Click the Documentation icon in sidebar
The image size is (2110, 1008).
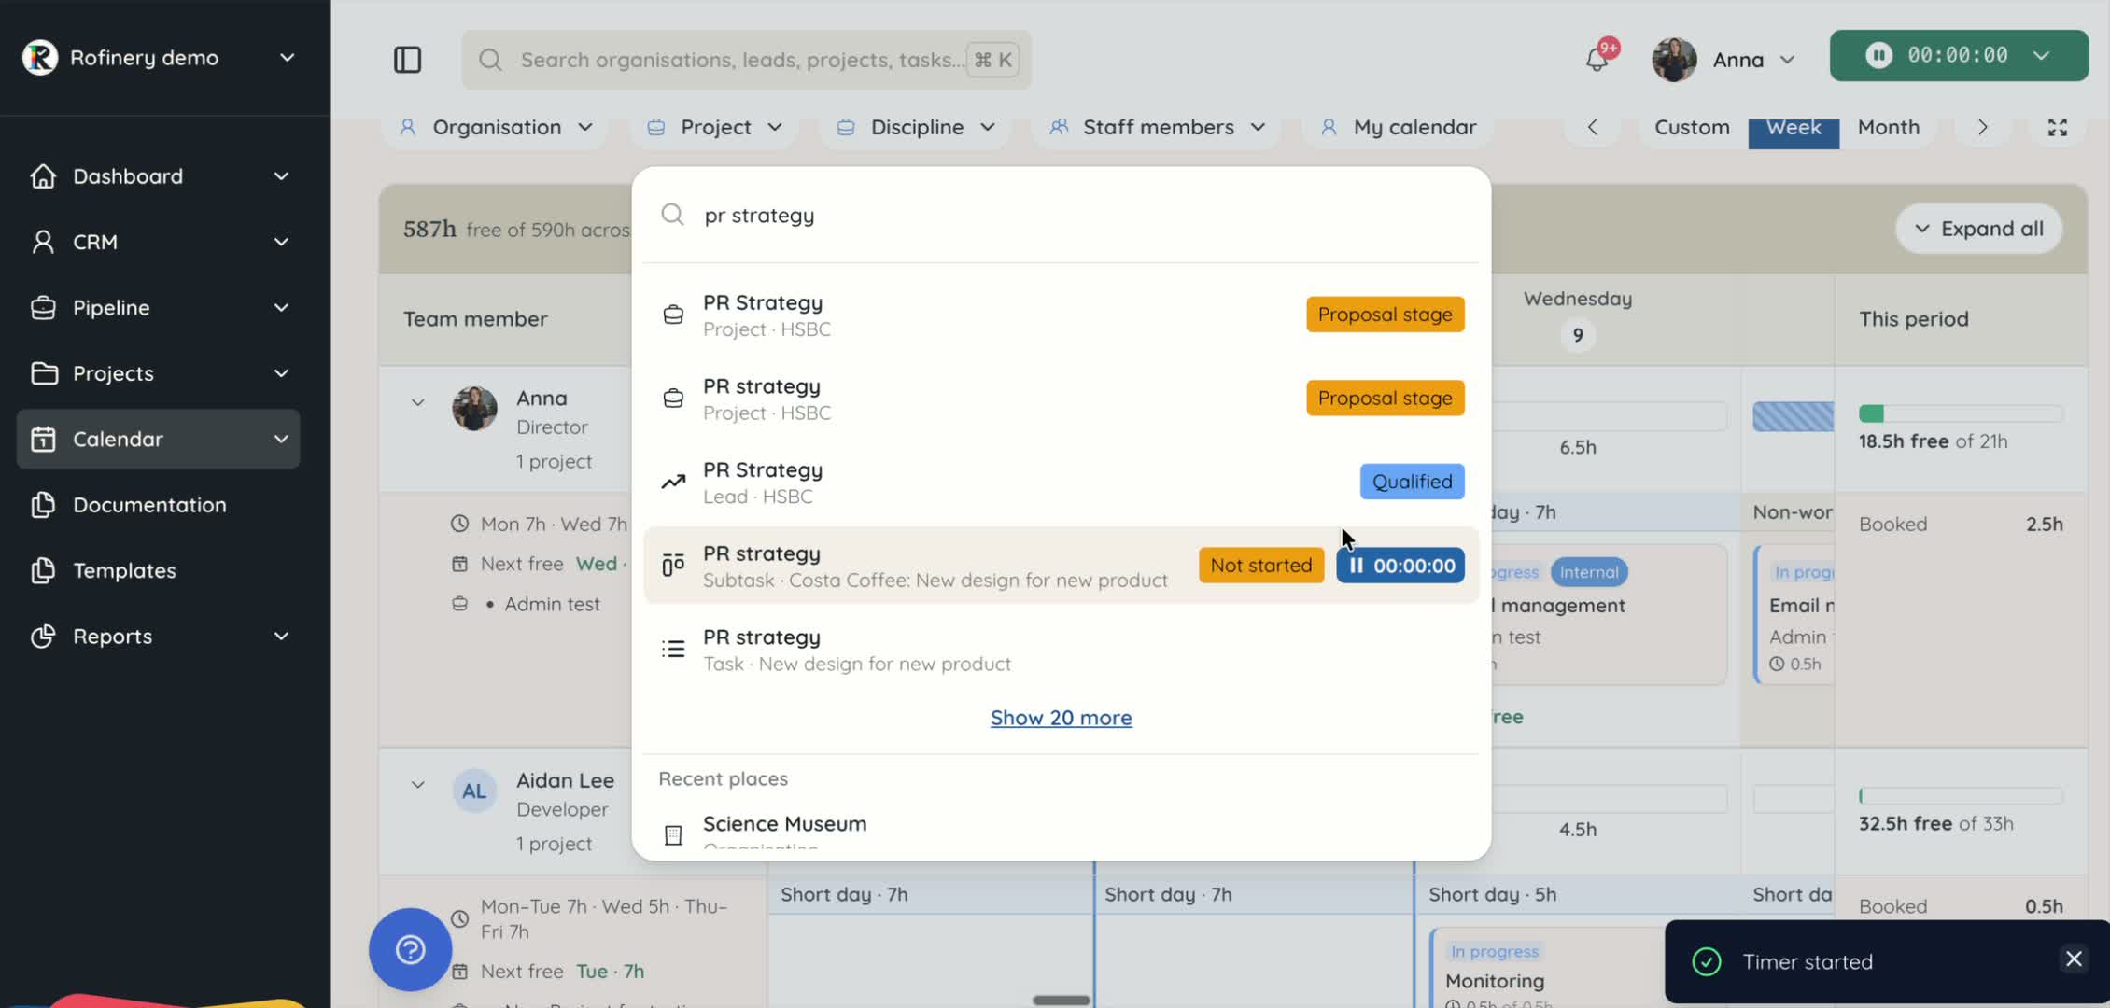coord(43,505)
